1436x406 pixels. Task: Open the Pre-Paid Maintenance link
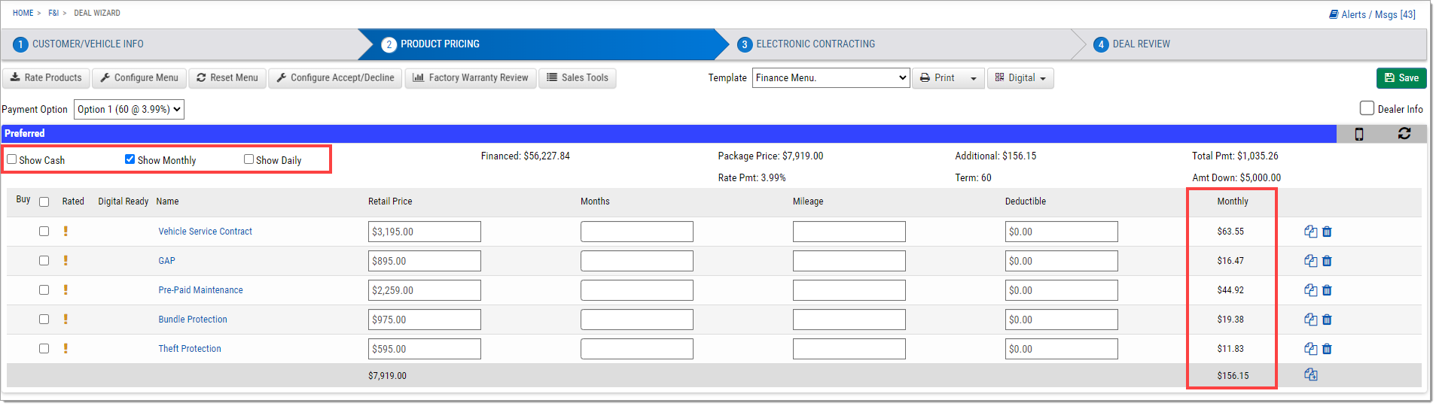[x=200, y=290]
